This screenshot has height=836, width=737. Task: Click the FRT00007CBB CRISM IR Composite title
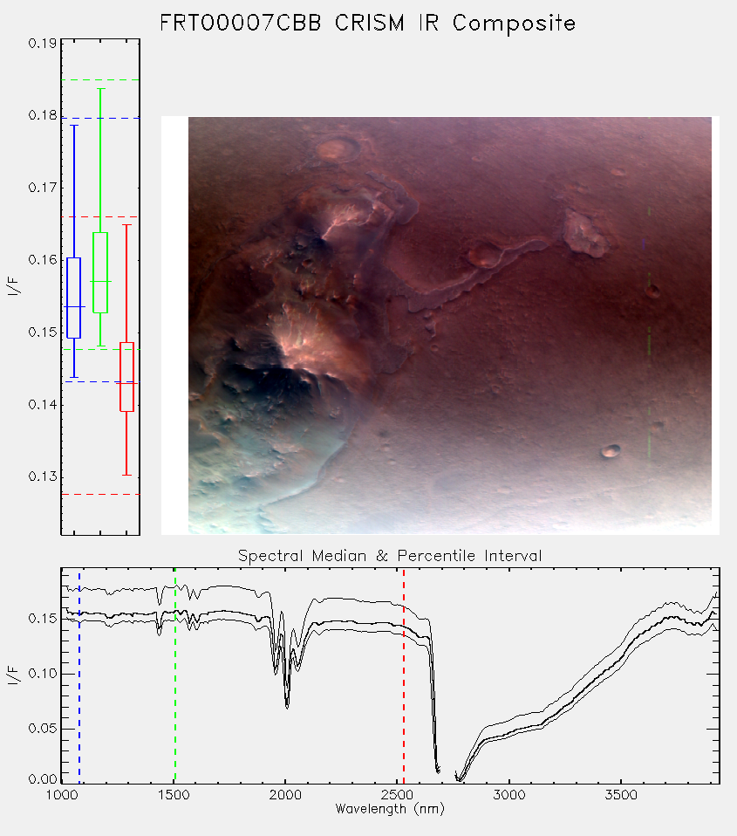tap(368, 24)
